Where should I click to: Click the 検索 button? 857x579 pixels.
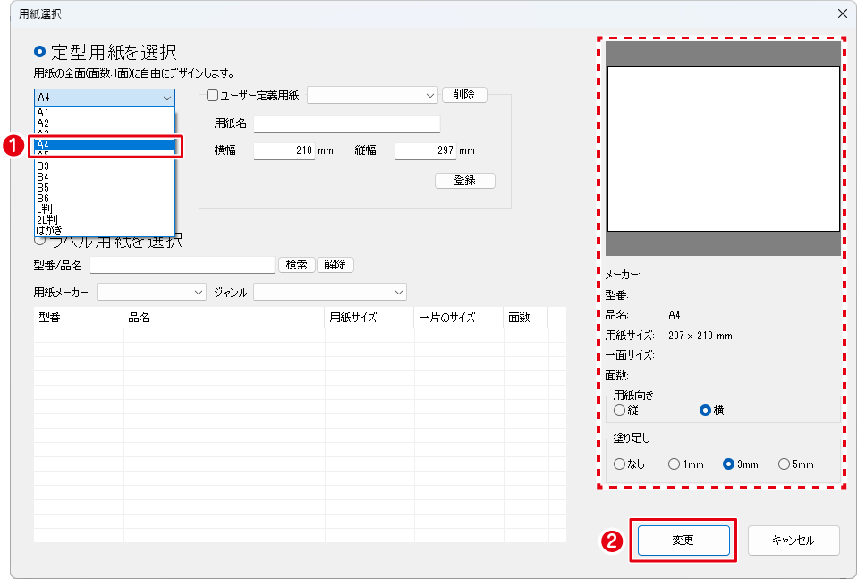(297, 265)
